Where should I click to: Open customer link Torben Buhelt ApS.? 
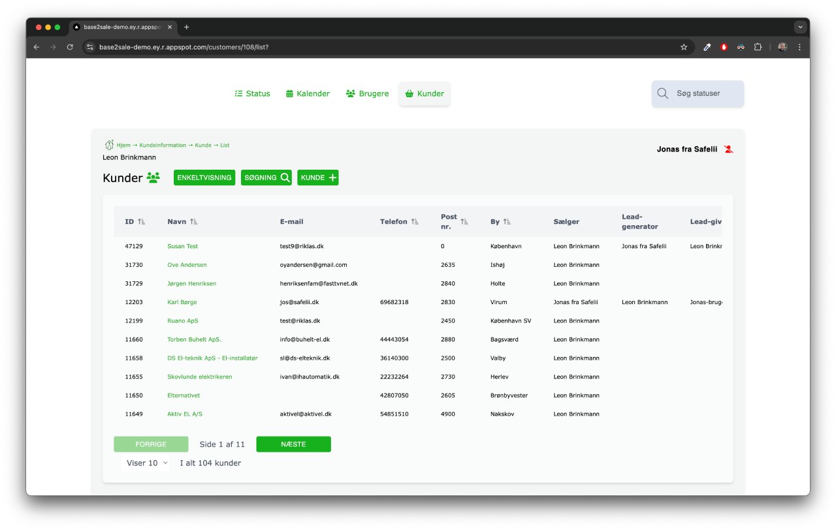pos(194,339)
